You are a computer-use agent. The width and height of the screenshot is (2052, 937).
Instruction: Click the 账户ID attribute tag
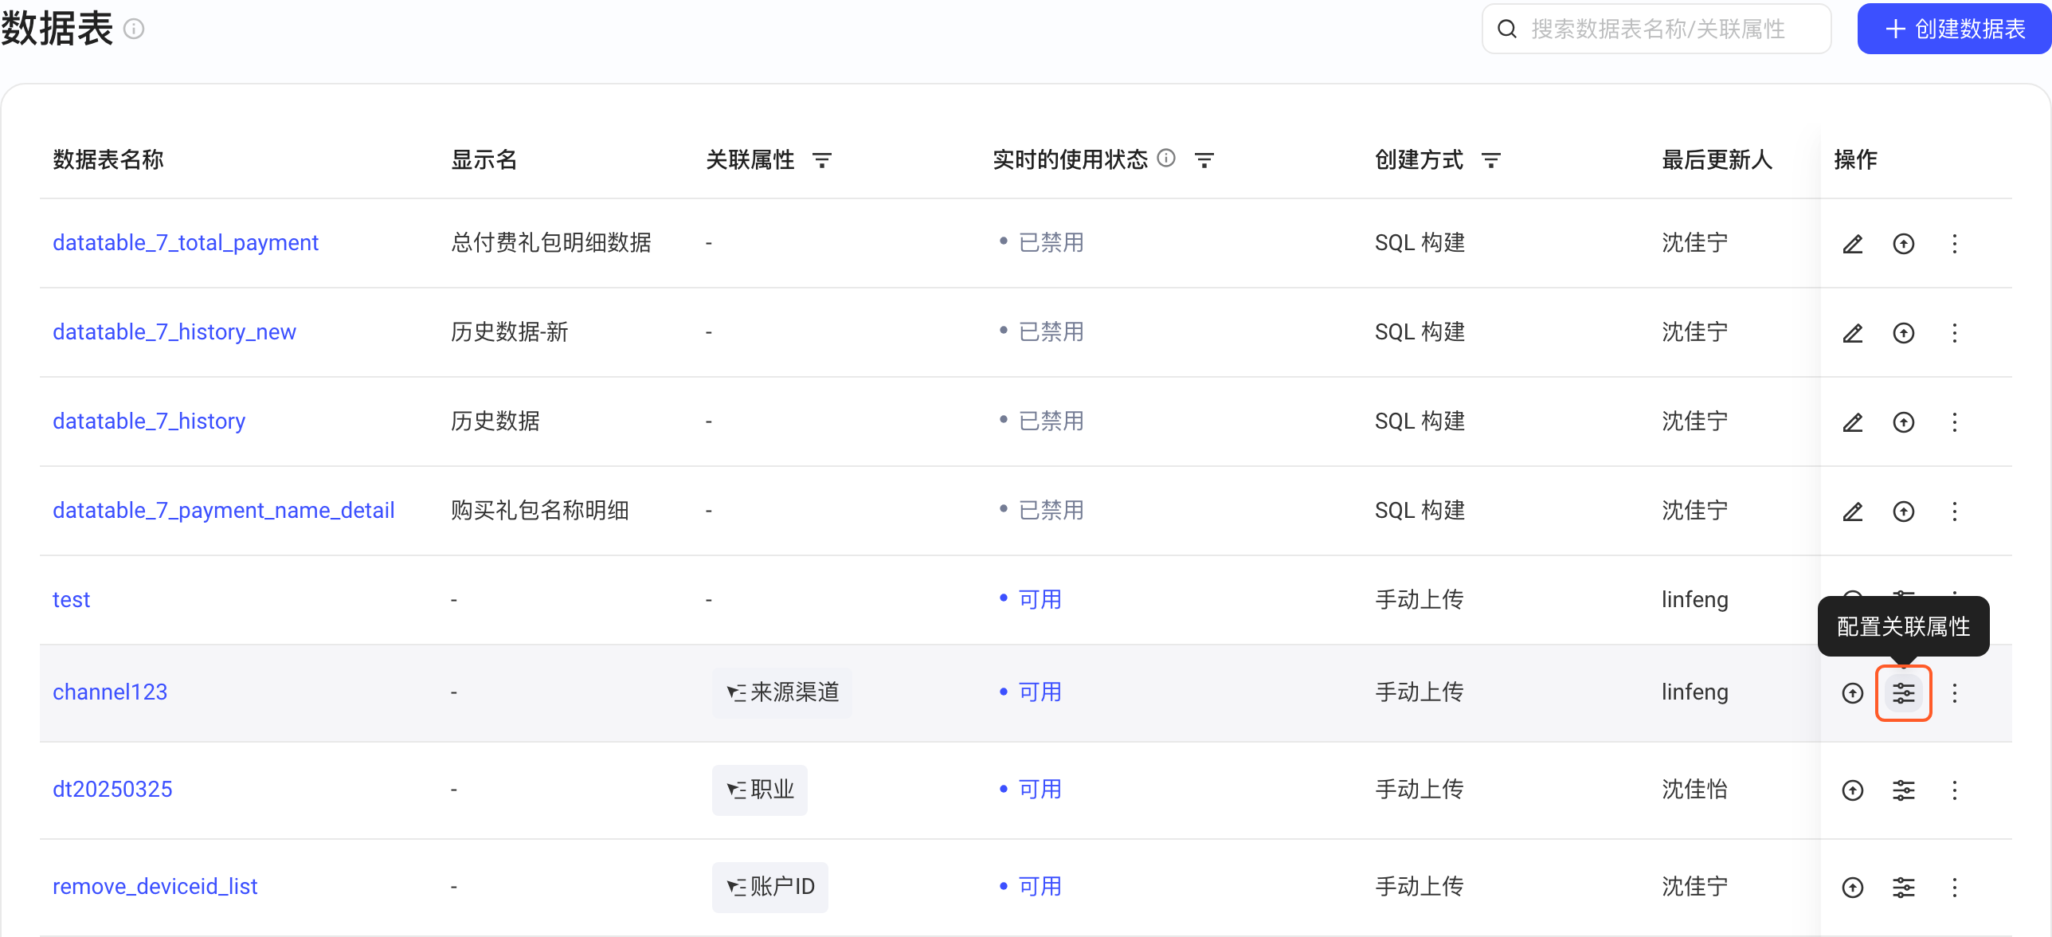(770, 887)
